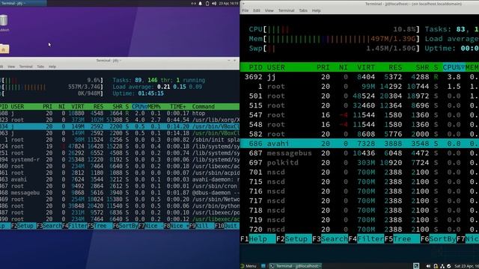Click the CPU usage meter in right htop
Screen dimensions: 479x269
click(x=335, y=29)
